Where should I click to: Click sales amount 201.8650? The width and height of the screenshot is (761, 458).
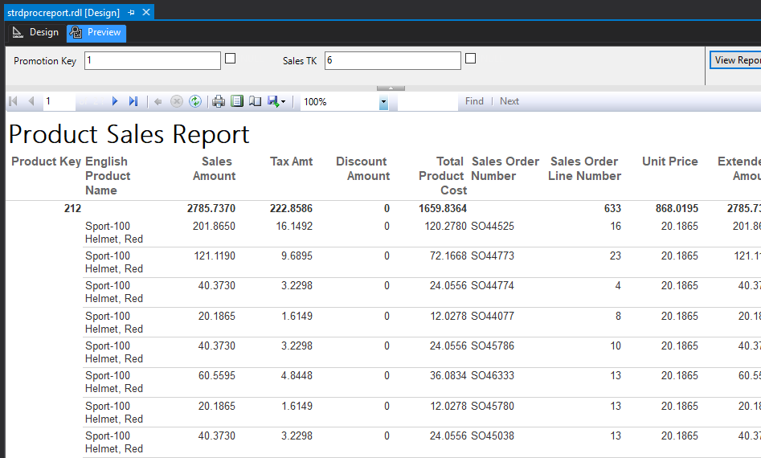tap(214, 226)
